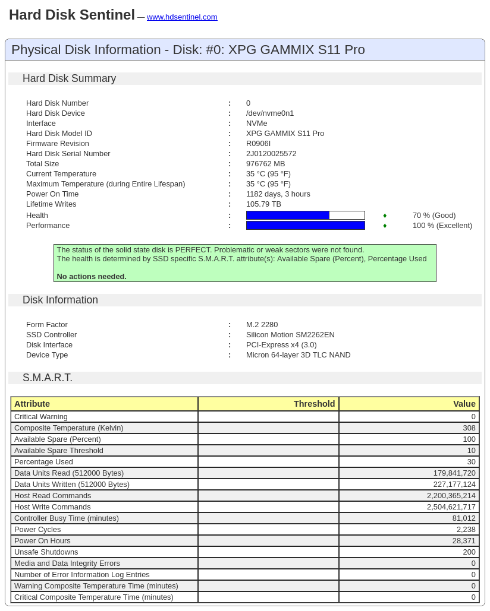This screenshot has height=611, width=490.
Task: Select firmware revision R0906I
Action: [x=258, y=144]
